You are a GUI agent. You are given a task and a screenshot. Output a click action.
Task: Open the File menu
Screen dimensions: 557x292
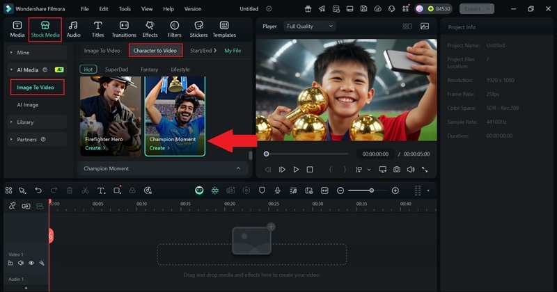[84, 9]
